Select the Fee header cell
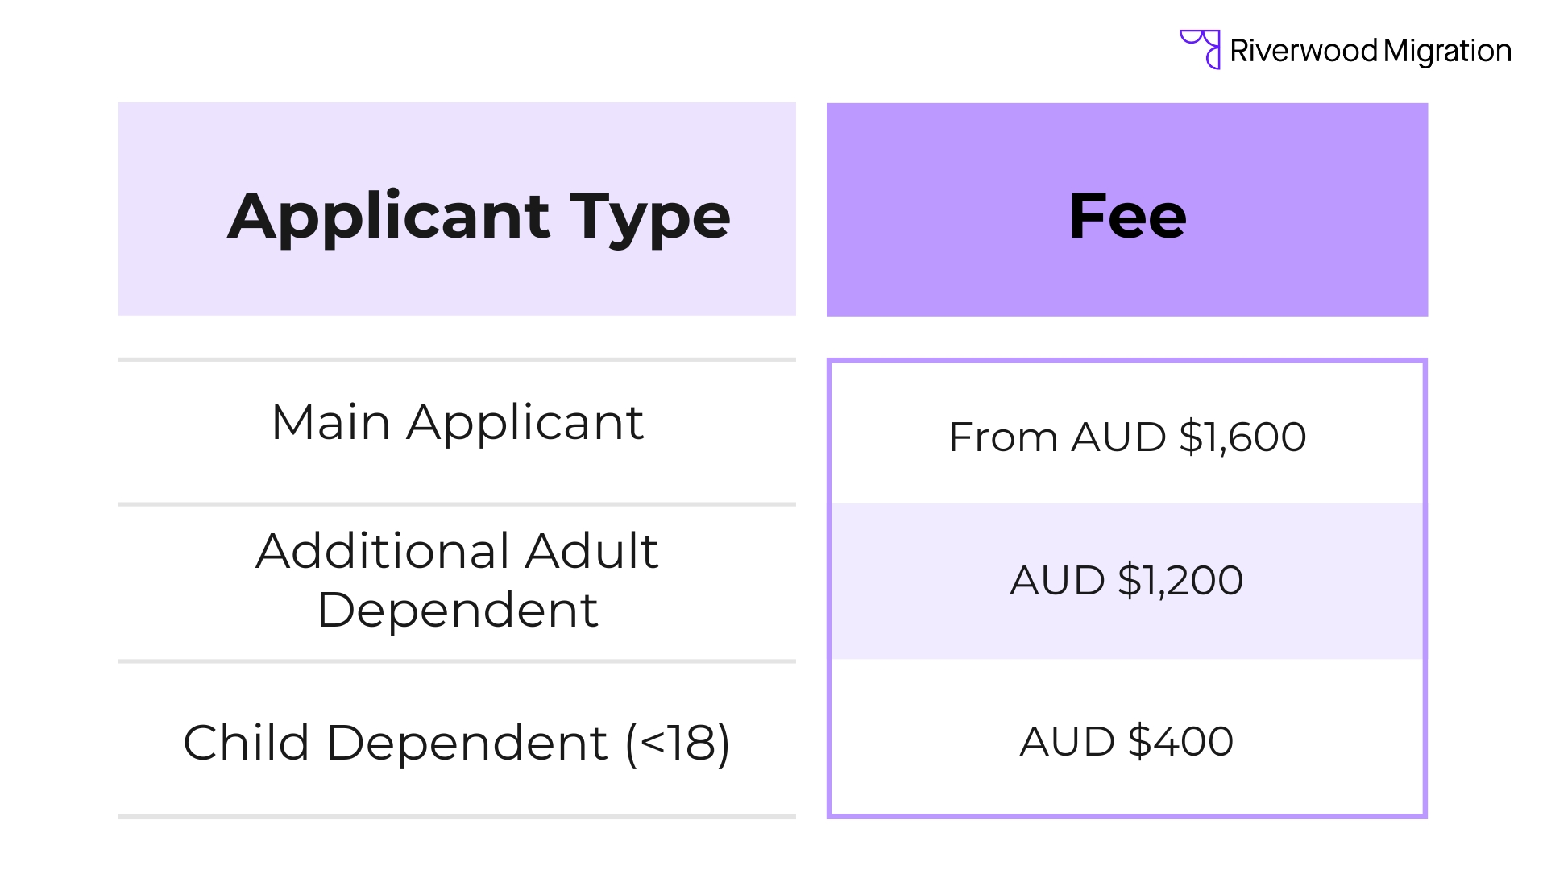This screenshot has width=1547, height=870. tap(1127, 209)
